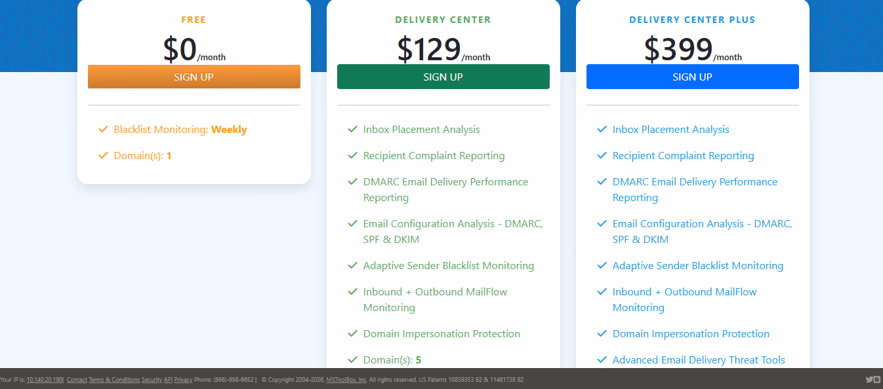Click Delivery Center Plus's Email Configuration Analysis text
The width and height of the screenshot is (883, 389).
pyautogui.click(x=702, y=232)
